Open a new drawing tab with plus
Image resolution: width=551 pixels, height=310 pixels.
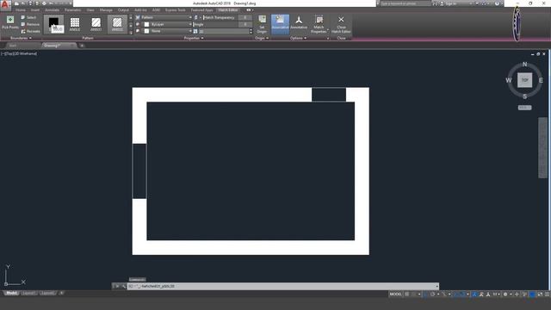[82, 46]
